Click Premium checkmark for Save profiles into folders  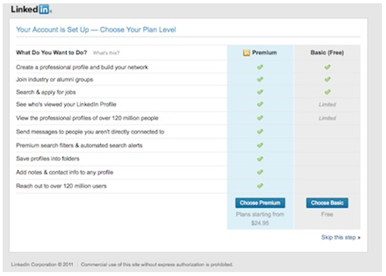260,159
